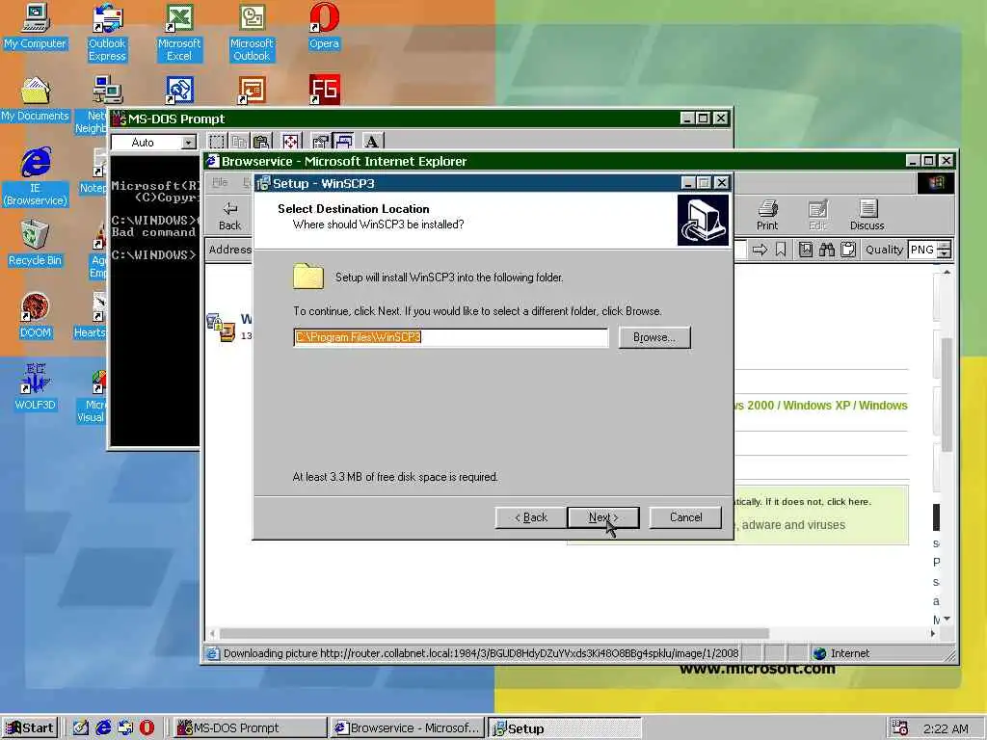Open Outlook Express desktop icon
Viewport: 987px width, 740px height.
[x=107, y=33]
